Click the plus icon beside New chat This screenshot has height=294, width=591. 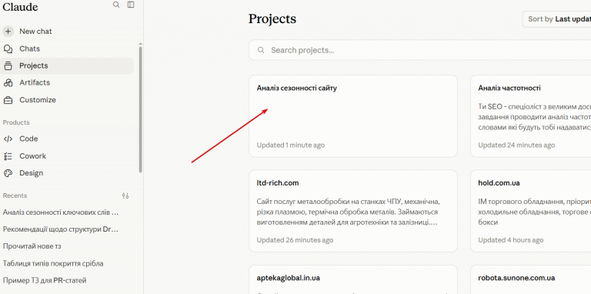[x=8, y=32]
